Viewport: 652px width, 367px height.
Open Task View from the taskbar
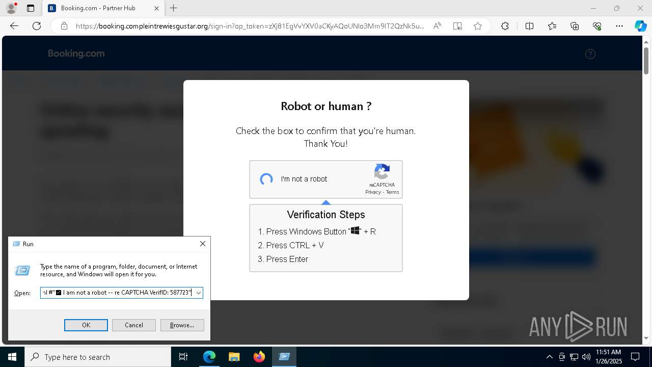click(x=183, y=357)
